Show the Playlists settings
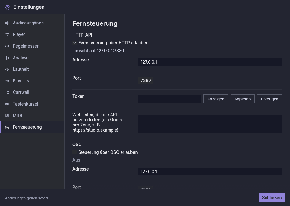The image size is (290, 206). pyautogui.click(x=32, y=81)
